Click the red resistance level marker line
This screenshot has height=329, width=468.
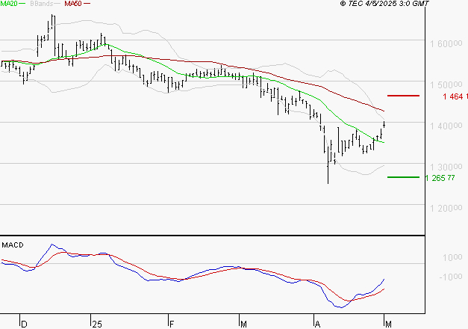pos(403,96)
